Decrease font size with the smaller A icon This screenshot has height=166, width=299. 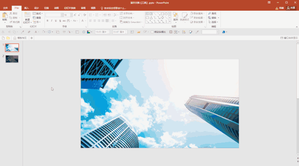pos(79,15)
